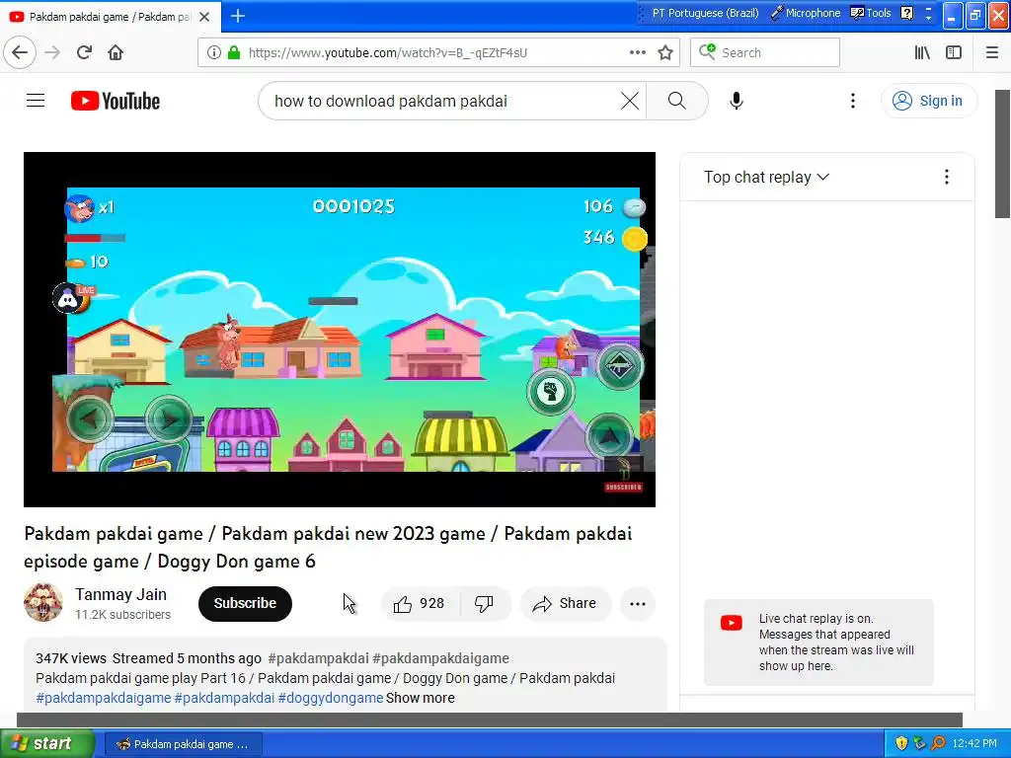
Task: Expand description with Show more
Action: tap(421, 698)
